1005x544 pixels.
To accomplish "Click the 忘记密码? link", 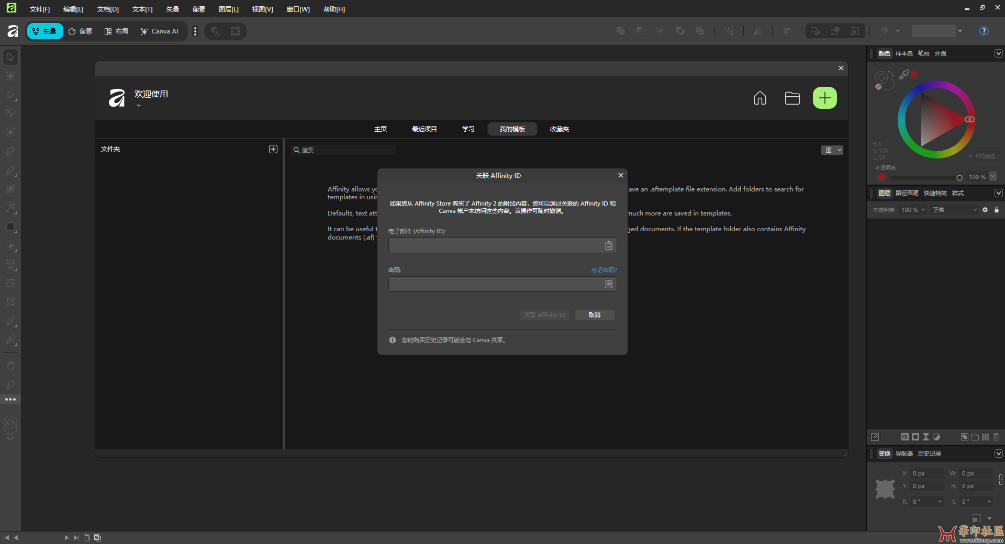I will click(x=604, y=270).
